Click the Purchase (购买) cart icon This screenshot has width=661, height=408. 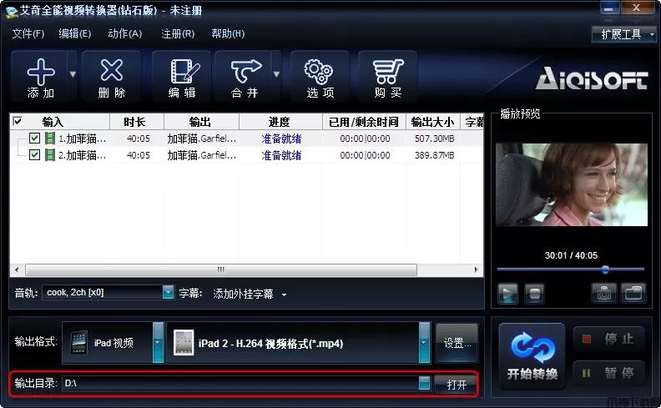click(388, 71)
